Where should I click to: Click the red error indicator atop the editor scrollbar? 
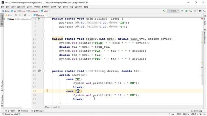tap(202, 19)
